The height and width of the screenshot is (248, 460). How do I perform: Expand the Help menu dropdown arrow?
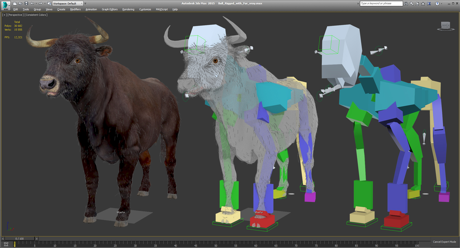442,3
